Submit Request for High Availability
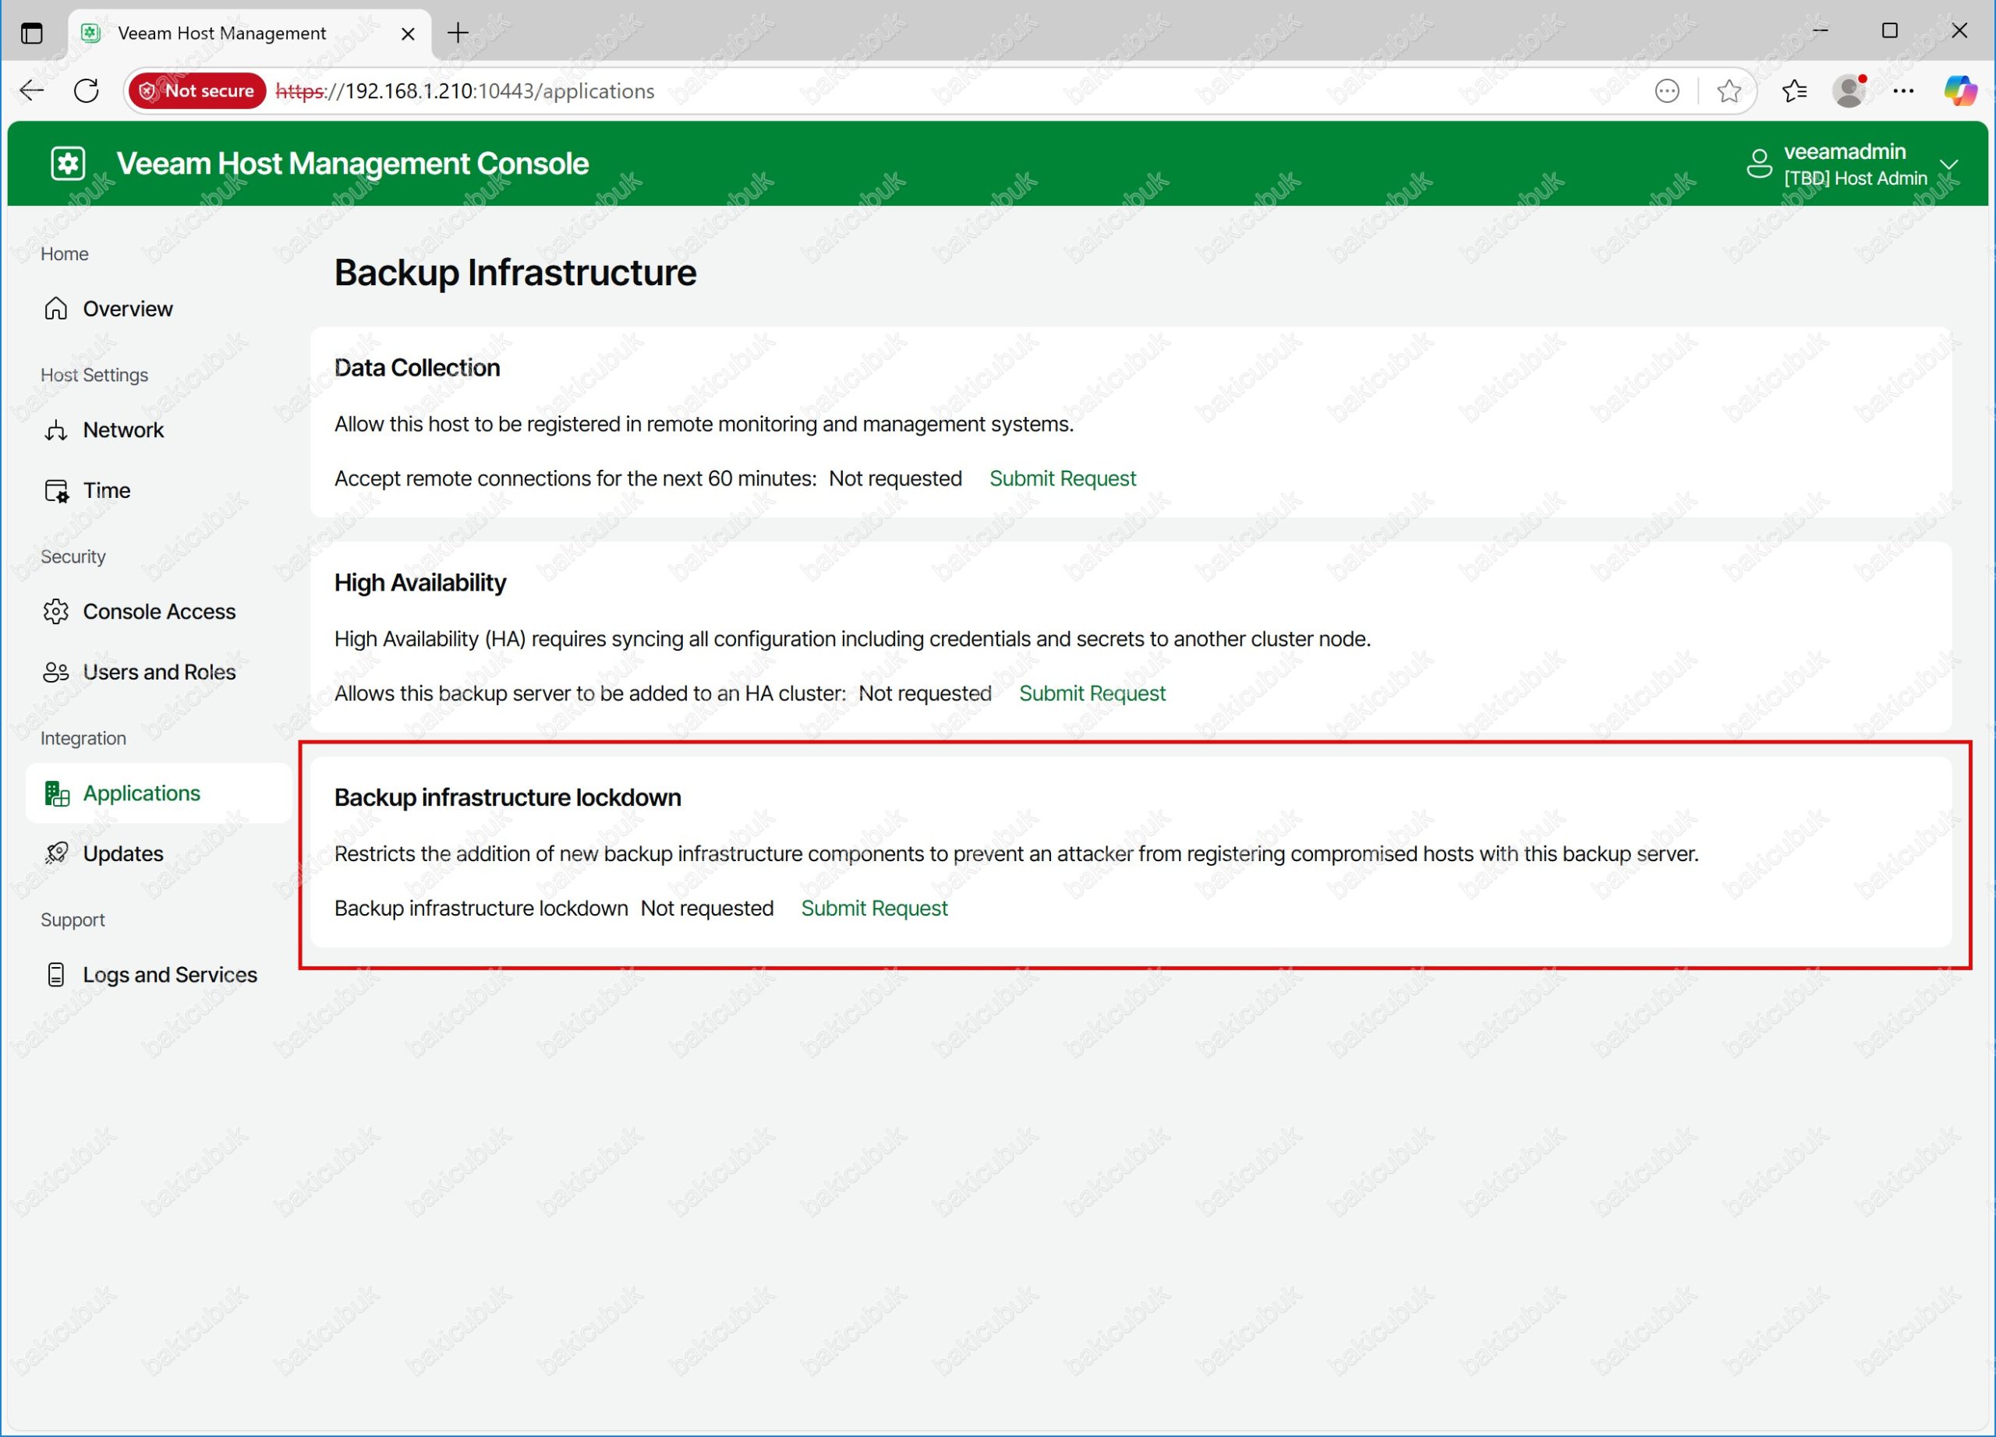 coord(1092,693)
